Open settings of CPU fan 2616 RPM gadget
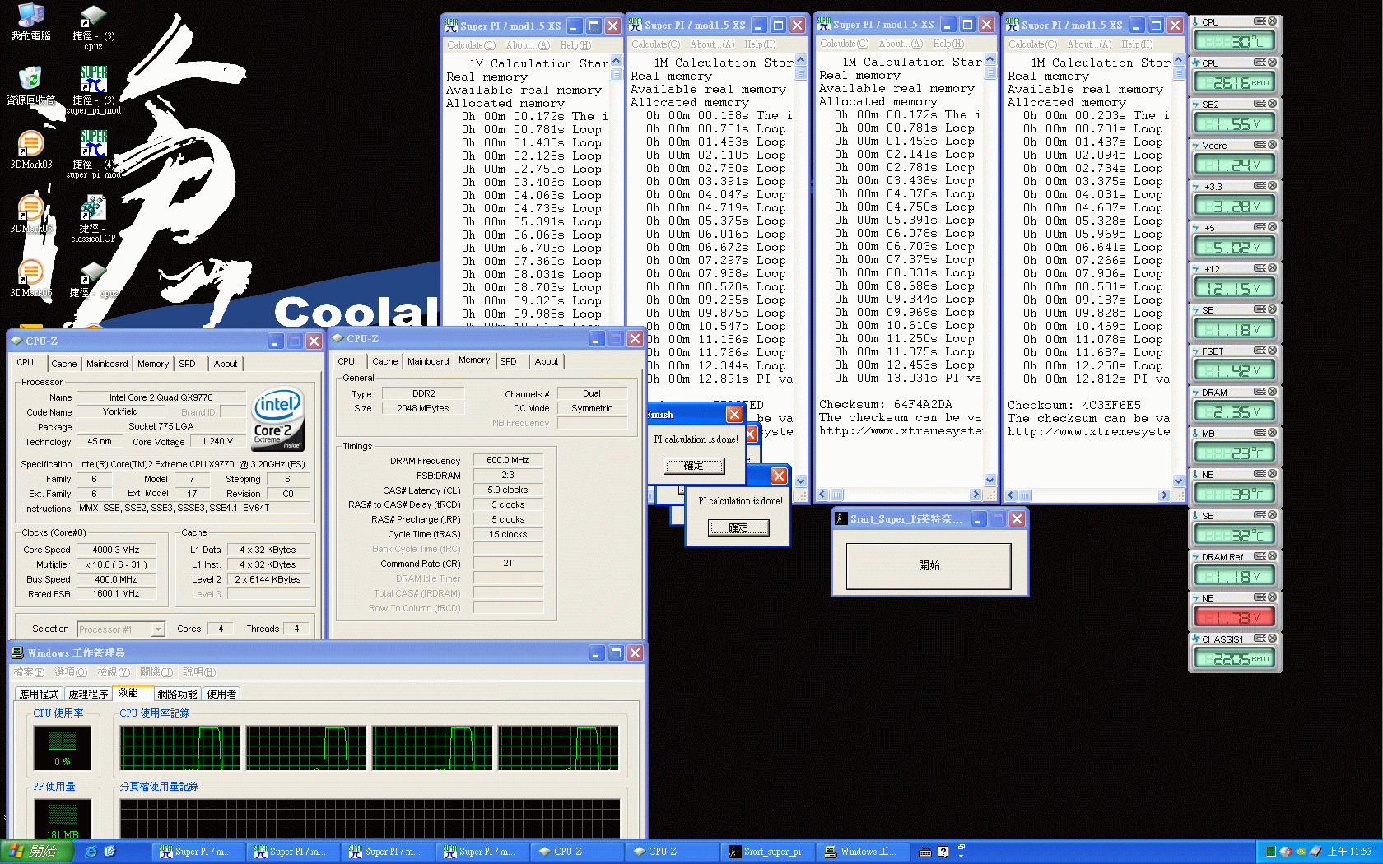 1260,63
